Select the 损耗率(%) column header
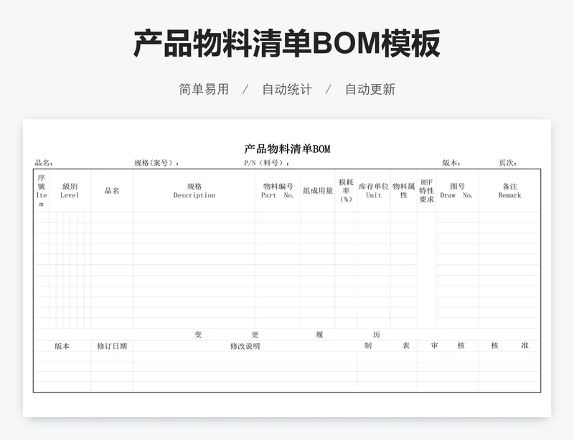Screen dimensions: 574x440 (x=346, y=190)
